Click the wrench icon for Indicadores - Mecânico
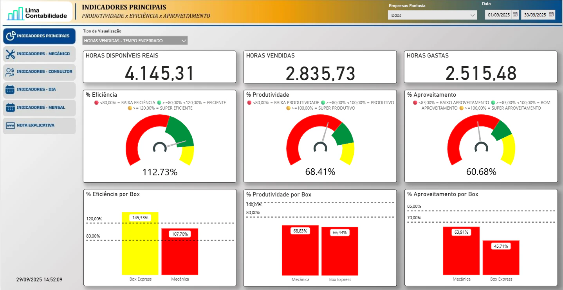Image resolution: width=563 pixels, height=290 pixels. pyautogui.click(x=11, y=54)
